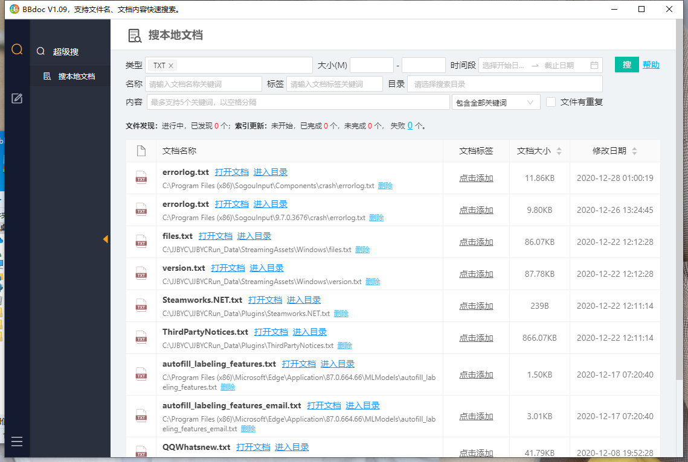Click the search magnifier icon in left sidebar
Screen dimensions: 688x462
17,49
